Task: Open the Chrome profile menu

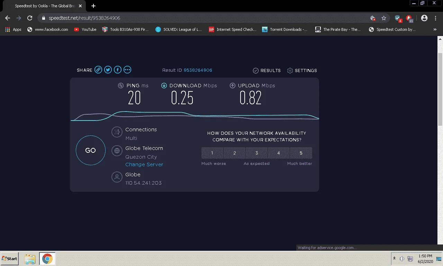Action: [424, 18]
